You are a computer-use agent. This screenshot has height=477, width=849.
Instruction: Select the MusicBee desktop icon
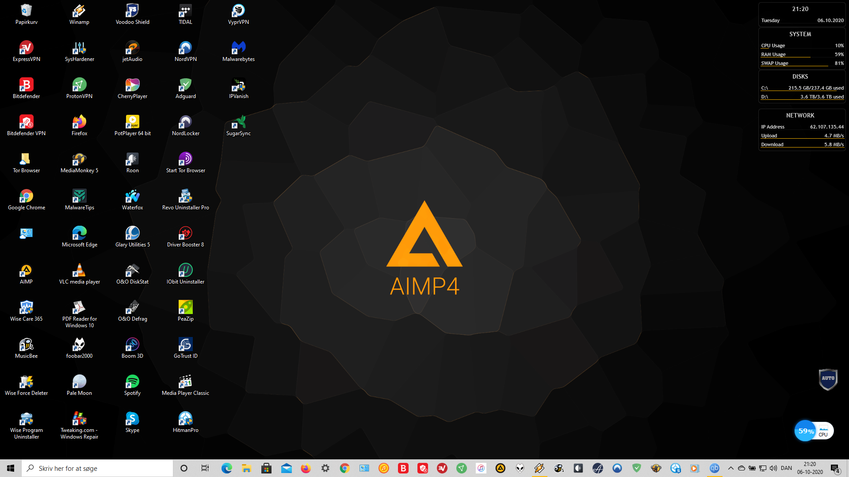click(x=26, y=344)
